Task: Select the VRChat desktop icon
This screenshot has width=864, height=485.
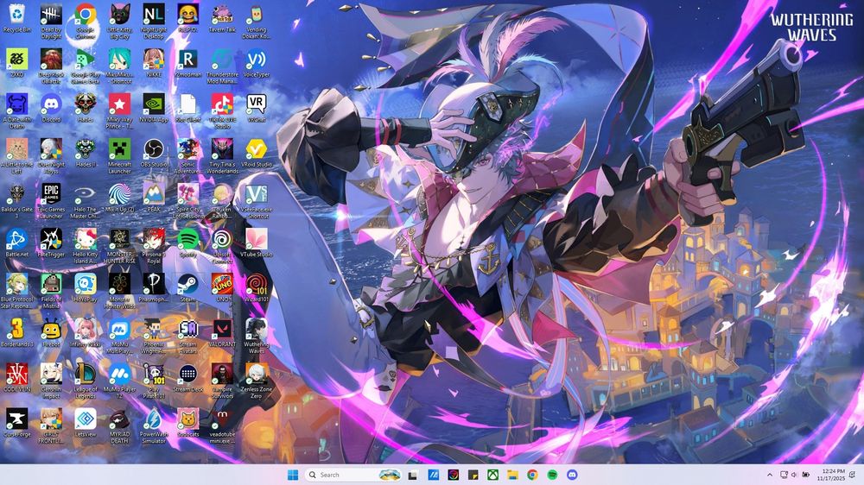Action: pos(257,108)
